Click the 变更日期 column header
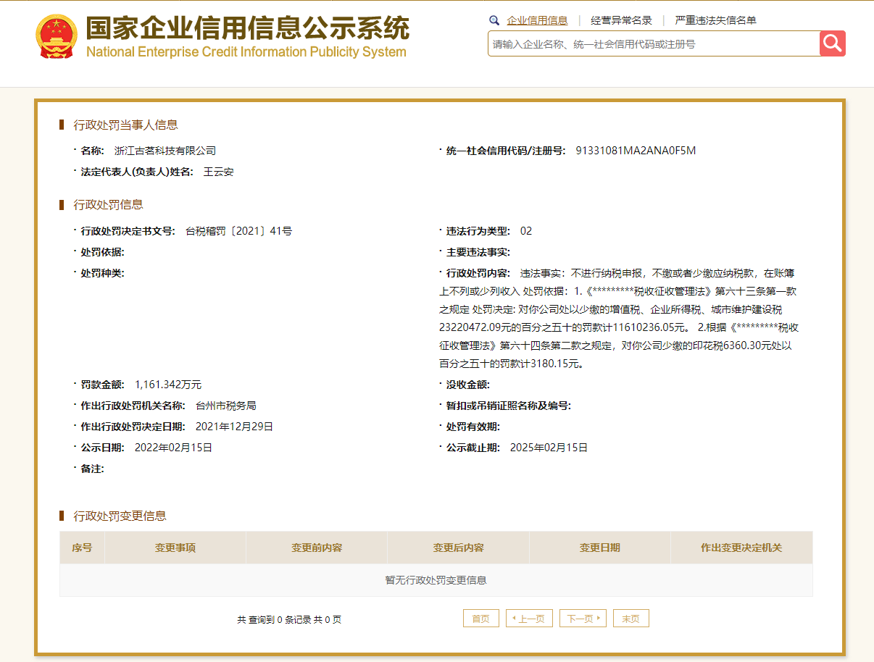Viewport: 874px width, 662px height. tap(600, 548)
